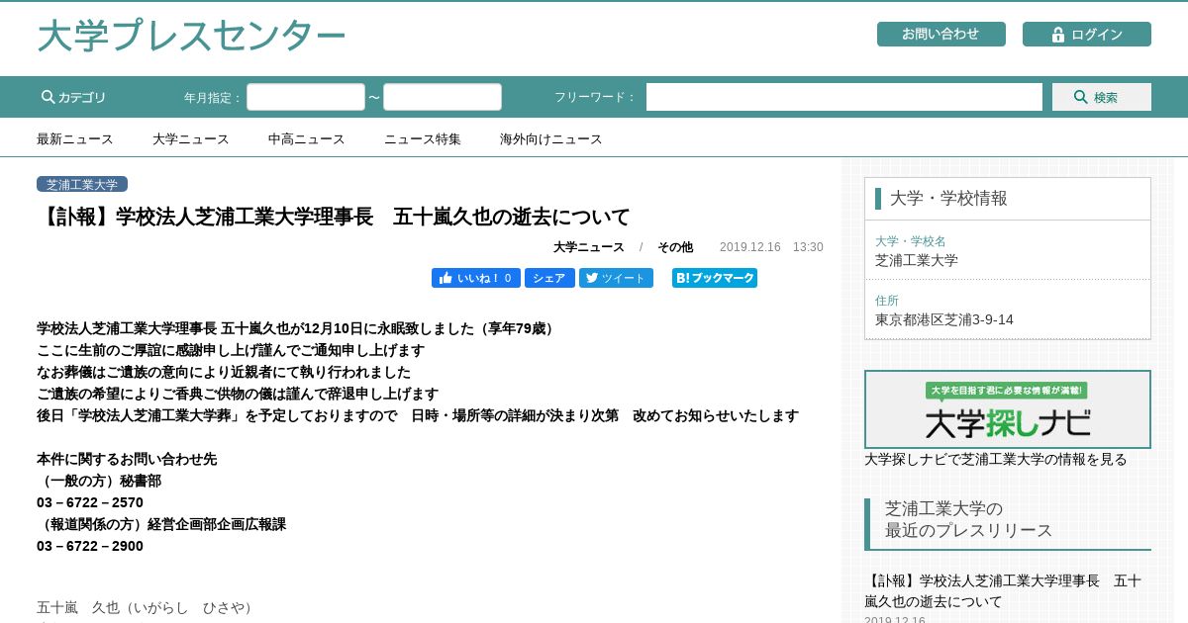1188x623 pixels.
Task: Open the 最新ニュース menu item
Action: point(75,139)
